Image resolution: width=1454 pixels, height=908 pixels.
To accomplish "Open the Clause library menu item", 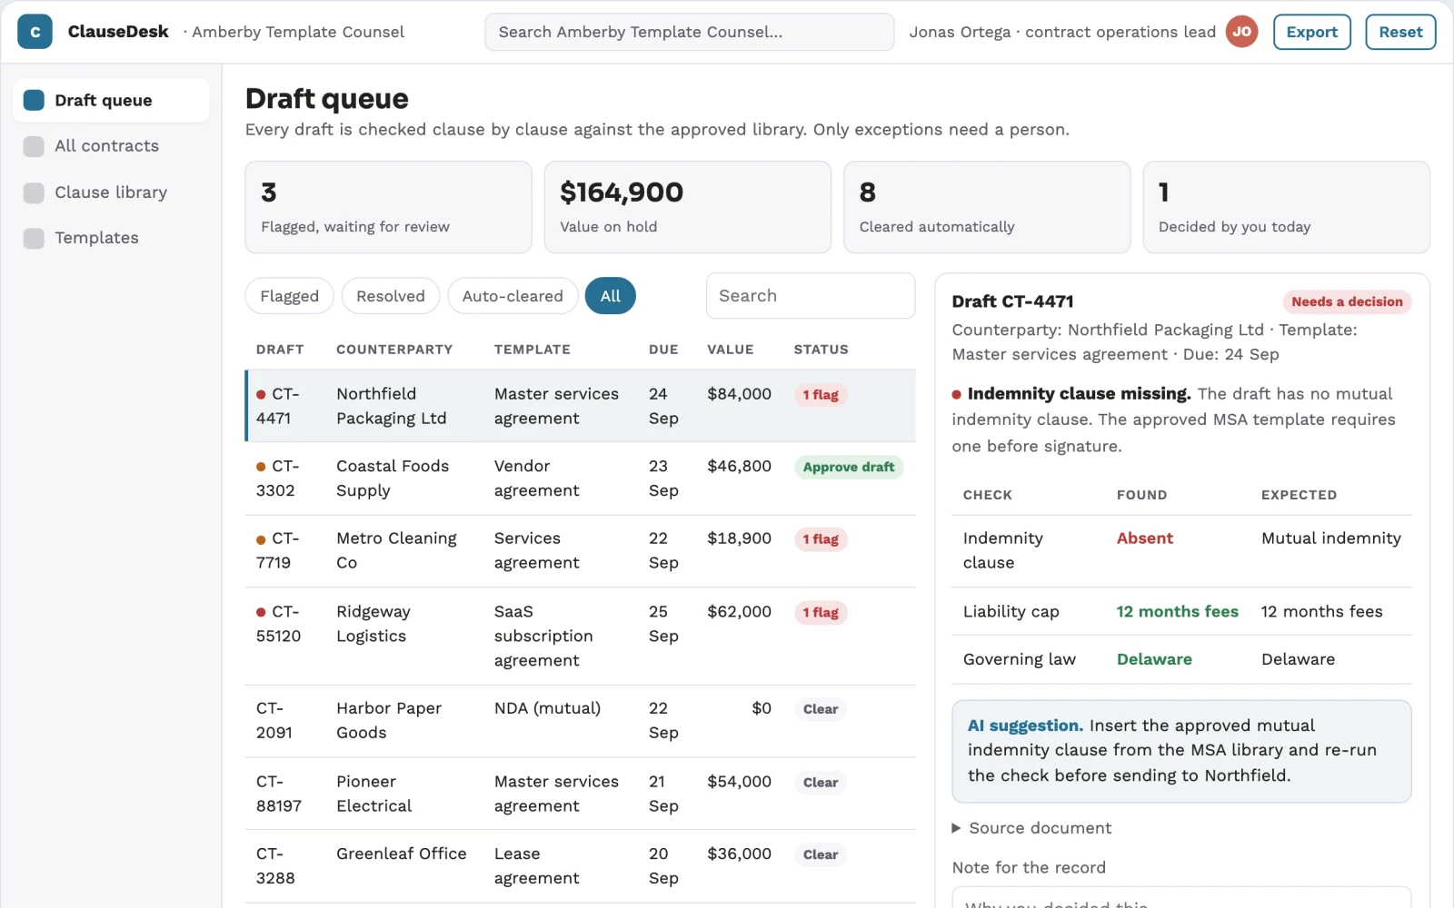I will click(x=111, y=192).
